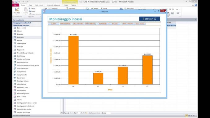This screenshot has height=118, width=210.
Task: Click the Nessun filtro indicator
Action: coord(94,113)
